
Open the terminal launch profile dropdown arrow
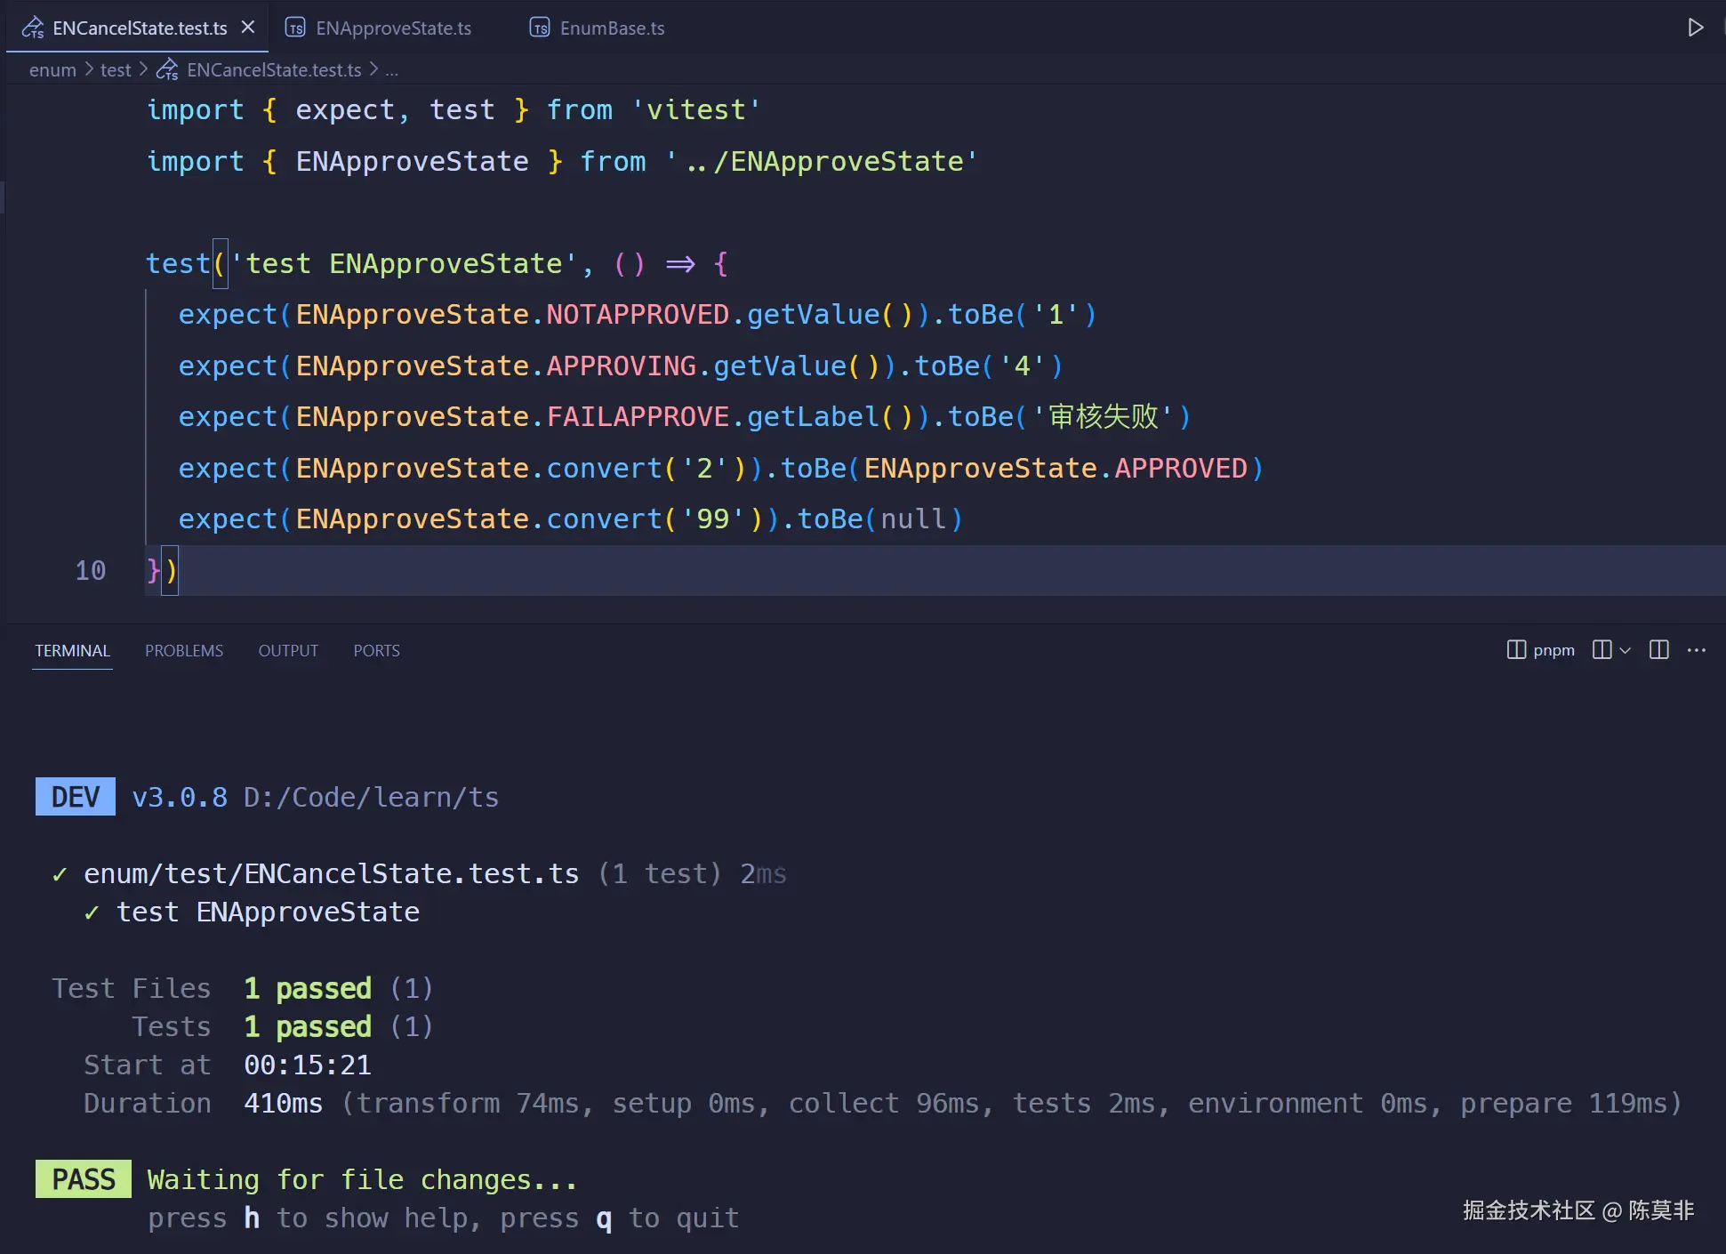(1626, 650)
